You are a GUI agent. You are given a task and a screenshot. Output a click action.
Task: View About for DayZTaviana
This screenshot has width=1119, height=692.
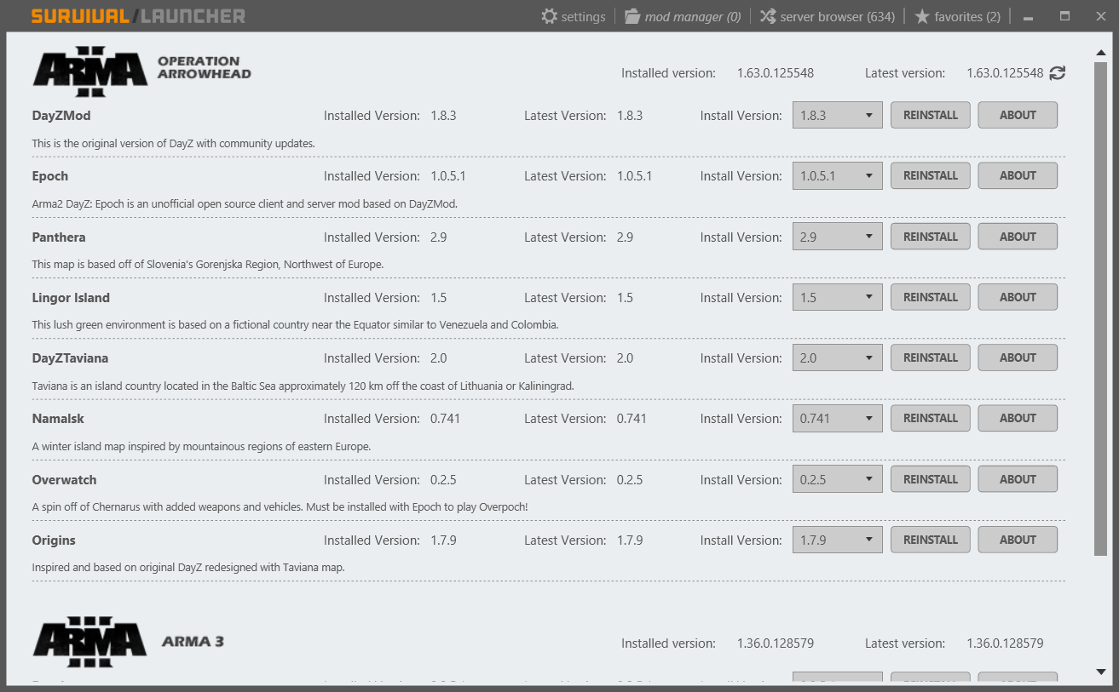point(1018,357)
